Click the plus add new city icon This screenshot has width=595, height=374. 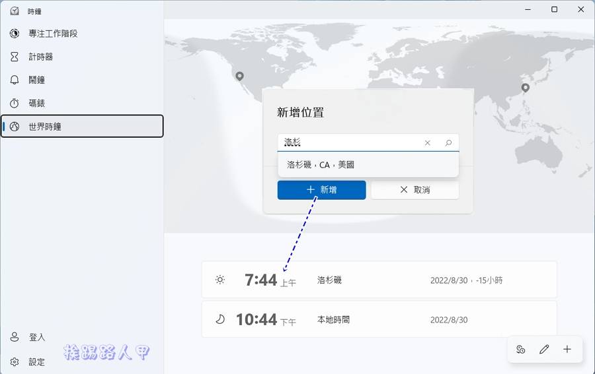pos(567,350)
